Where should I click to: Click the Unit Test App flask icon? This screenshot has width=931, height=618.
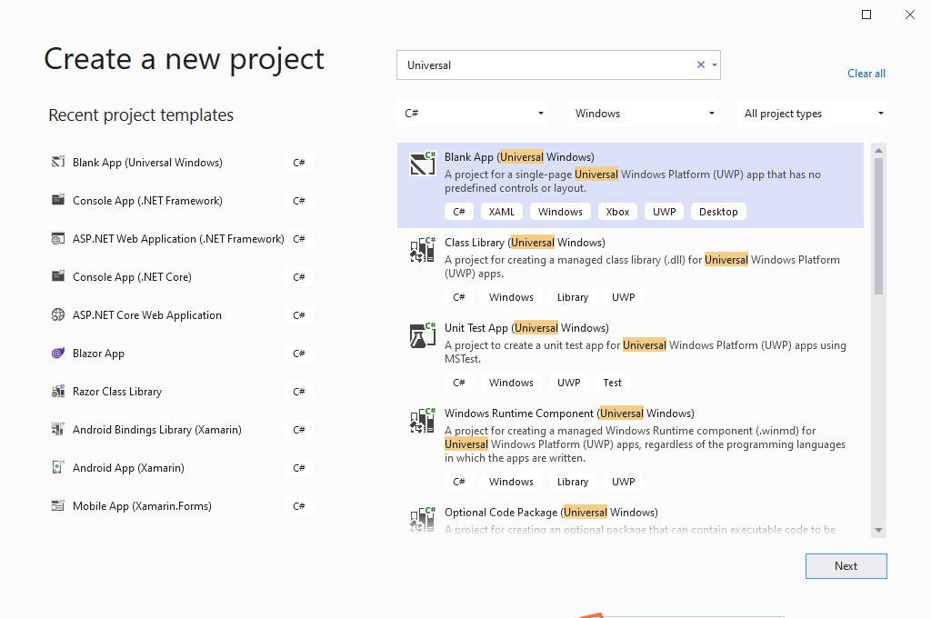coord(423,335)
